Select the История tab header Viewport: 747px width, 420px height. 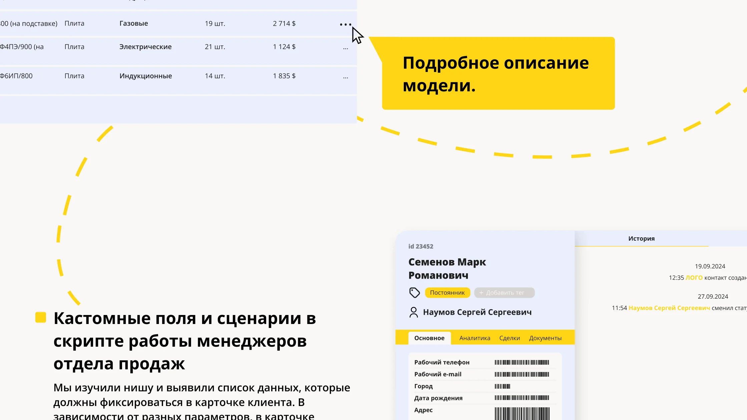pos(641,239)
